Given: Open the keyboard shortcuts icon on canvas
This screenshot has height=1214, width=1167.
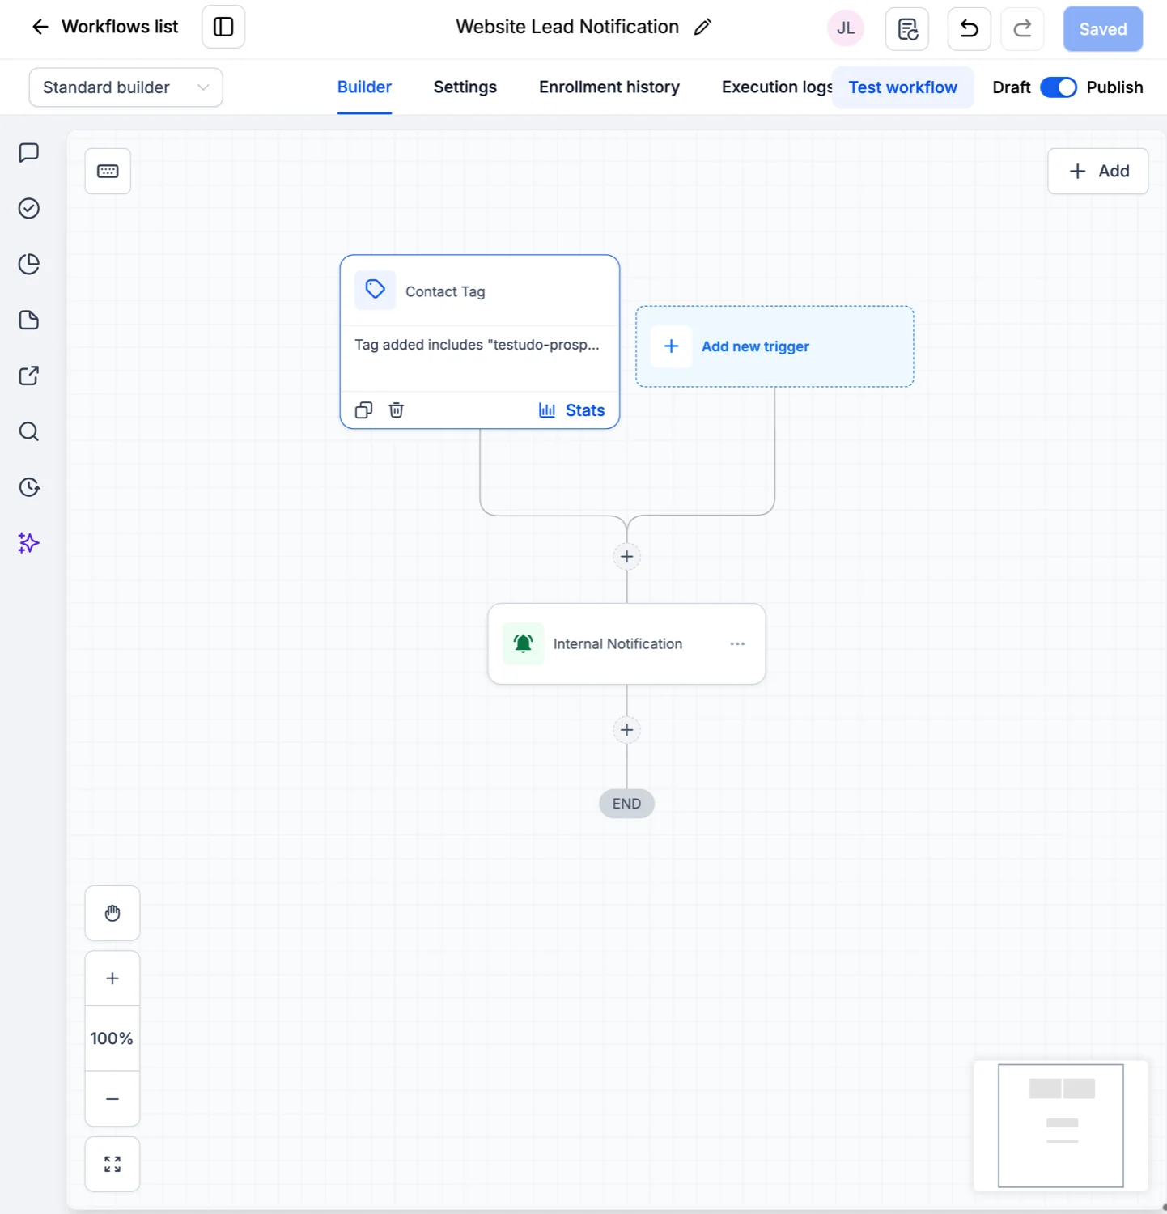Looking at the screenshot, I should (108, 171).
